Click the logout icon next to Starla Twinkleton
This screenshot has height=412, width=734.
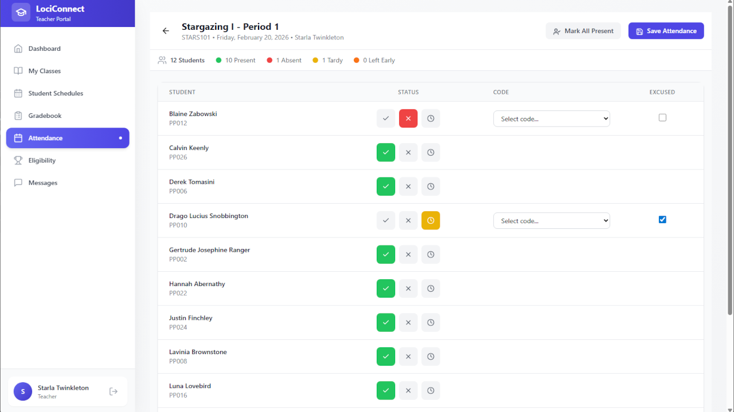click(x=114, y=391)
